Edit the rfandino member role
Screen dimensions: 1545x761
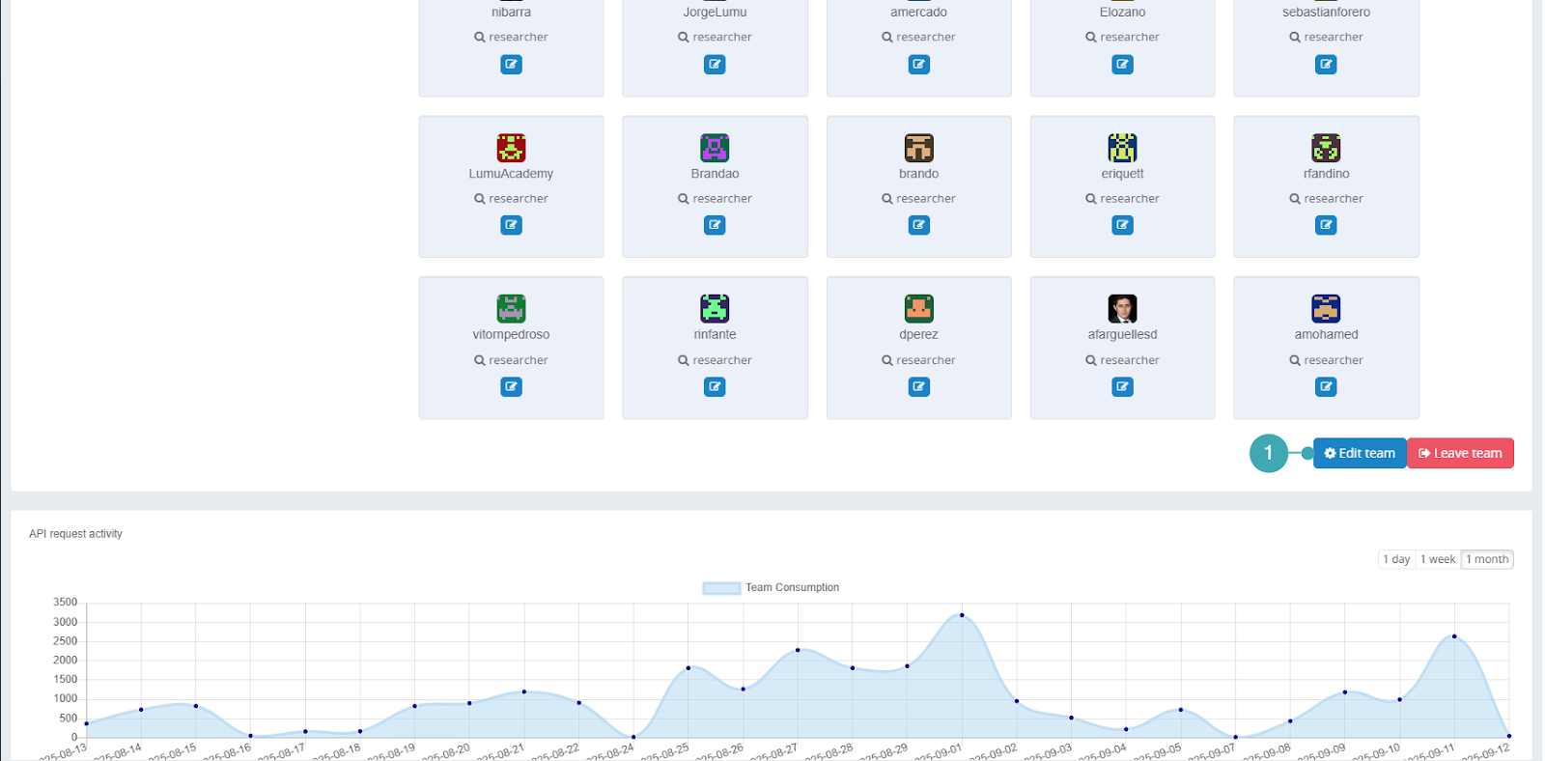click(1326, 225)
